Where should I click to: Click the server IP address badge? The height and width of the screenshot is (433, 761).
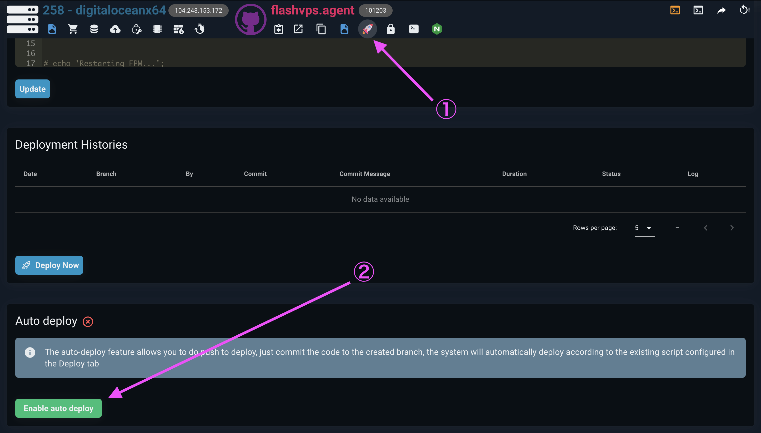tap(198, 11)
